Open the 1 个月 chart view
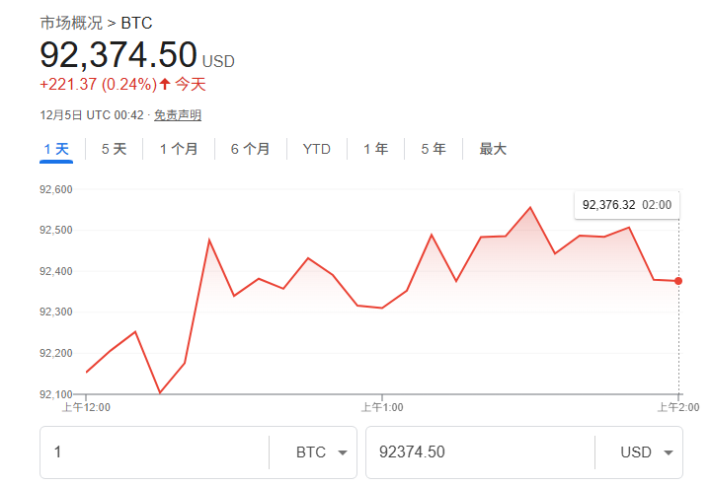The image size is (711, 486). 179,150
